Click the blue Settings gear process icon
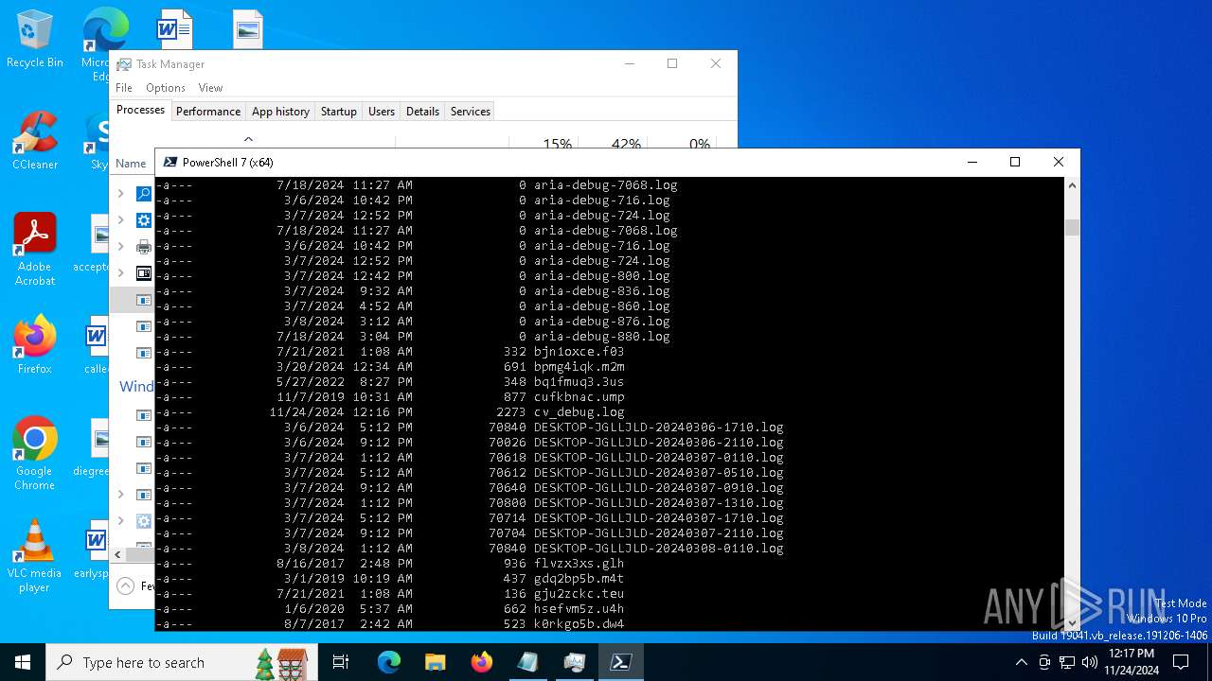Viewport: 1212px width, 681px height. click(144, 220)
